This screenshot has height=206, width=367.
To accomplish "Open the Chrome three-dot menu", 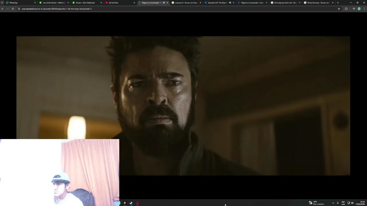I will click(364, 9).
